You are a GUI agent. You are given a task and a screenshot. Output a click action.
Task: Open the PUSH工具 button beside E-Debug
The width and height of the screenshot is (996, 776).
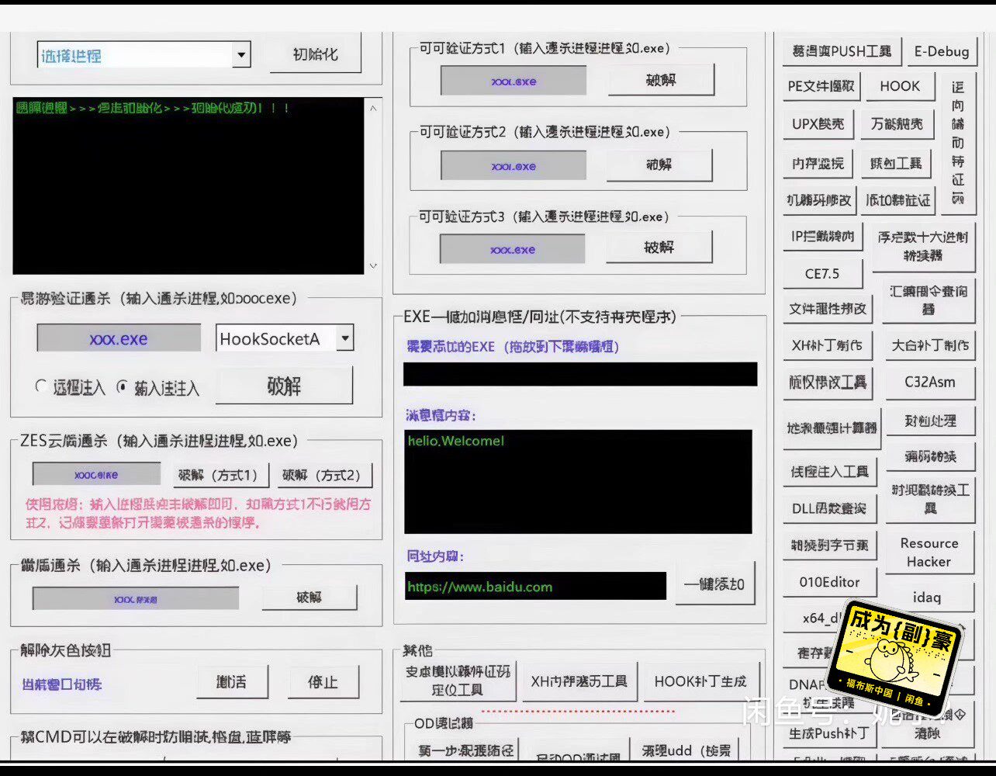[x=842, y=52]
